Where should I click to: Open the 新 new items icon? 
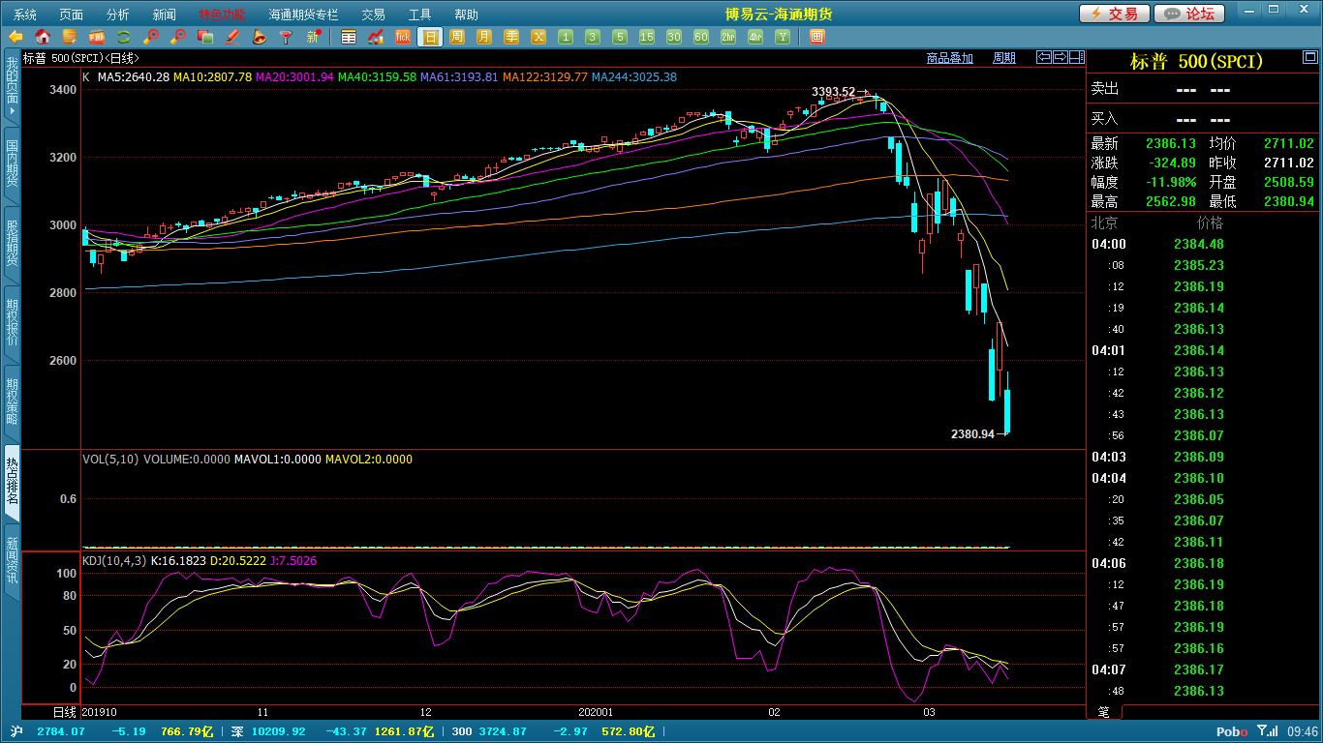coord(314,37)
